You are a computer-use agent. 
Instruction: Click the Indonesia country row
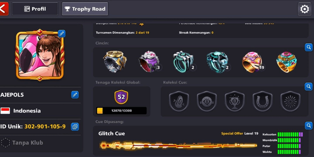tap(40, 111)
